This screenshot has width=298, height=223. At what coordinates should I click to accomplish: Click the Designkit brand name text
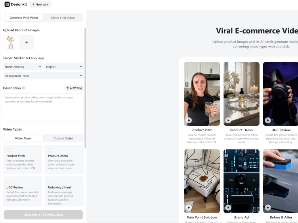coord(19,4)
